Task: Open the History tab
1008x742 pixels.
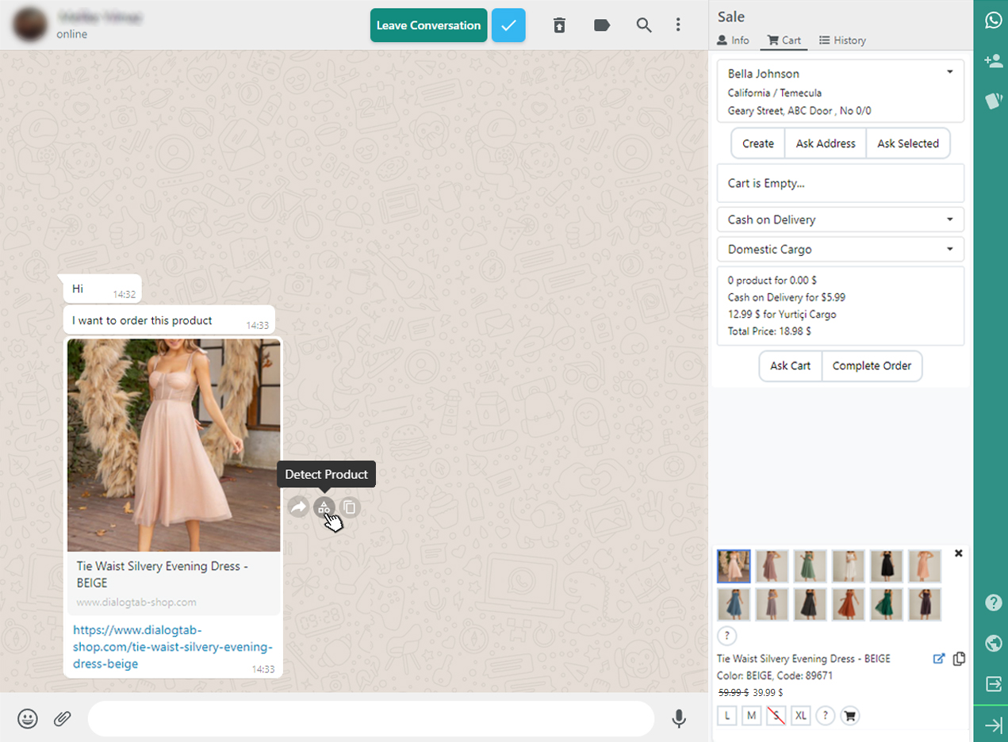Action: tap(842, 40)
